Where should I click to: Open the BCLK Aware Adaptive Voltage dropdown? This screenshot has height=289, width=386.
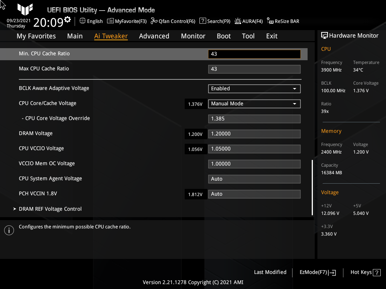click(x=254, y=89)
